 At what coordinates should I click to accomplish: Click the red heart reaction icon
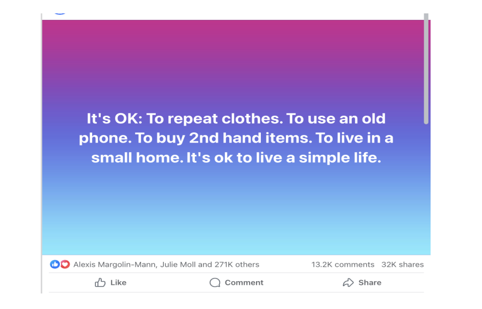(65, 265)
